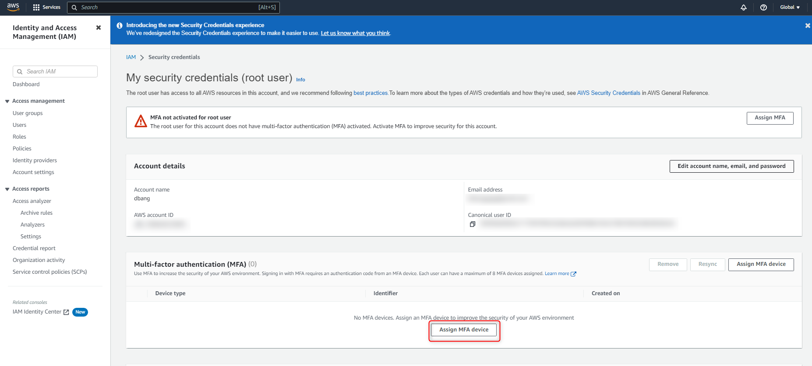
Task: Click the MFA Learn more link
Action: pyautogui.click(x=557, y=274)
